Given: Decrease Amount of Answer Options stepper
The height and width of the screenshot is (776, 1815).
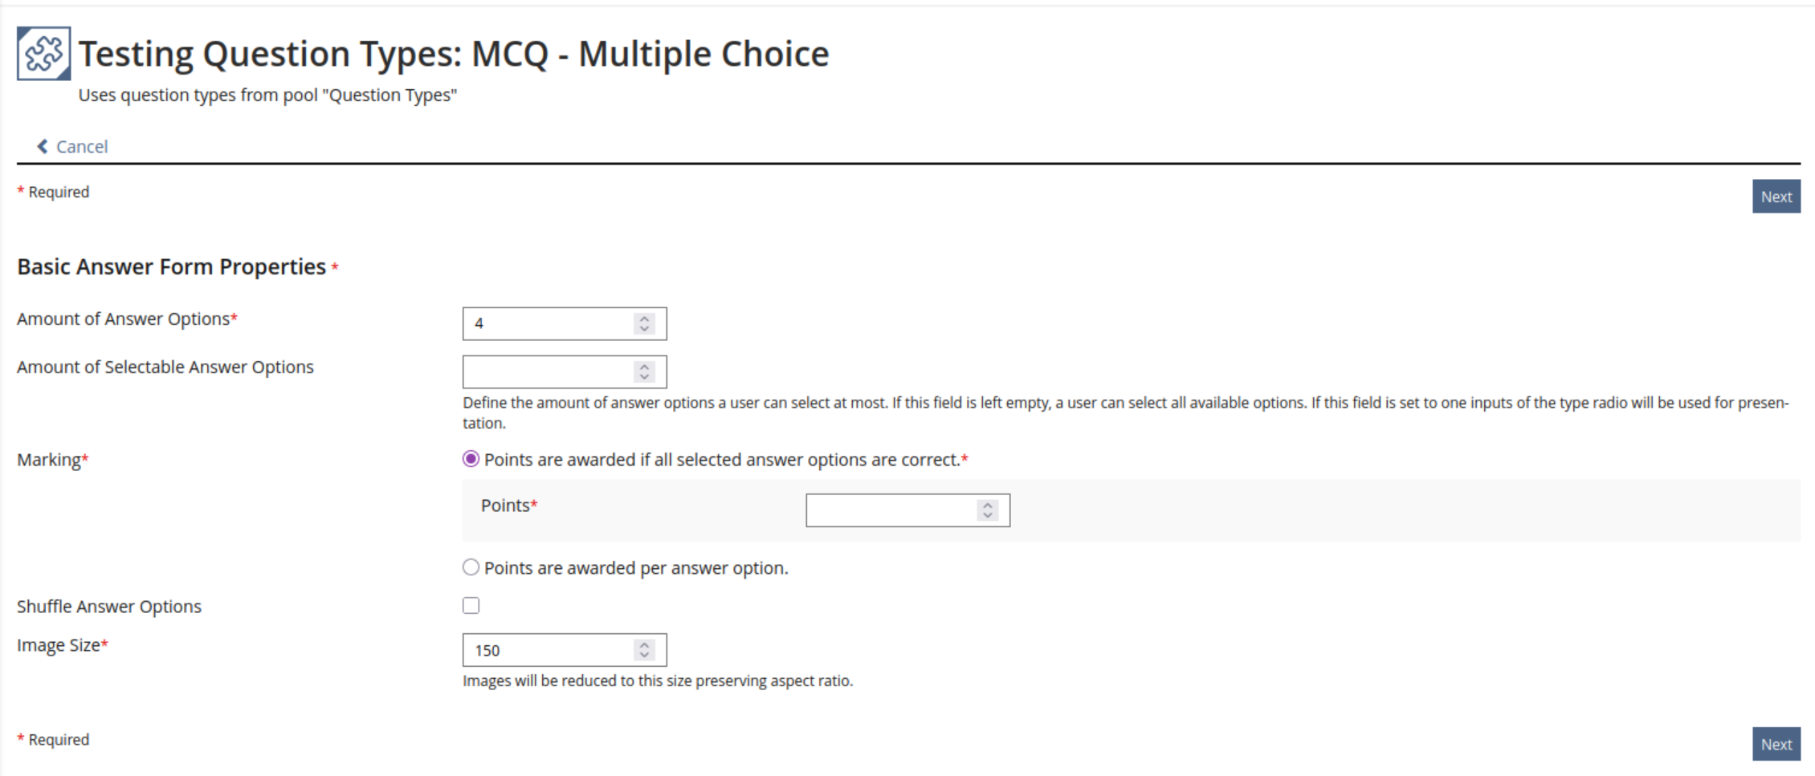Looking at the screenshot, I should pyautogui.click(x=644, y=329).
